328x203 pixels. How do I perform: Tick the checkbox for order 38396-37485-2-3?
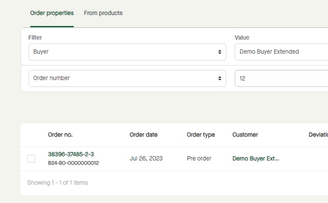[31, 158]
